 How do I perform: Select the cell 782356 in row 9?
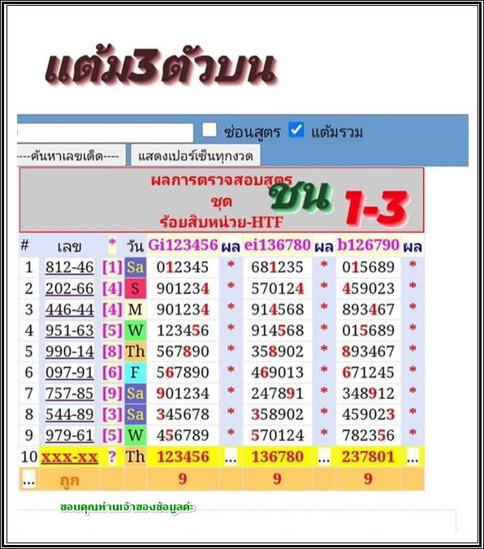click(x=368, y=435)
